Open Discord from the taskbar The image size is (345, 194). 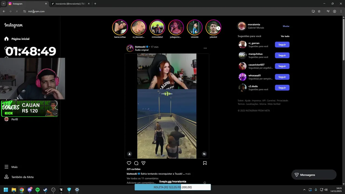[30, 190]
